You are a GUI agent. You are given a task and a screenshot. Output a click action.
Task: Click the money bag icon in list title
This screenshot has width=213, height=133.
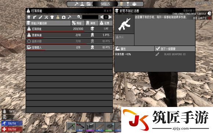tap(28, 11)
